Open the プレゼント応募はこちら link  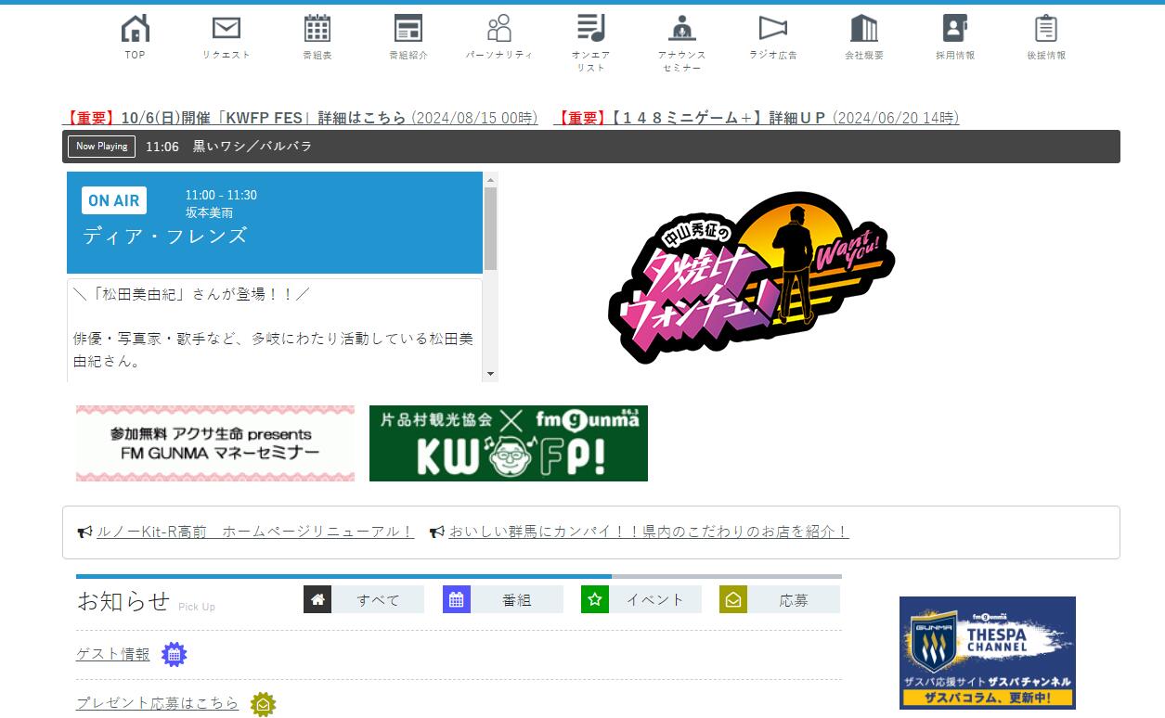point(158,703)
